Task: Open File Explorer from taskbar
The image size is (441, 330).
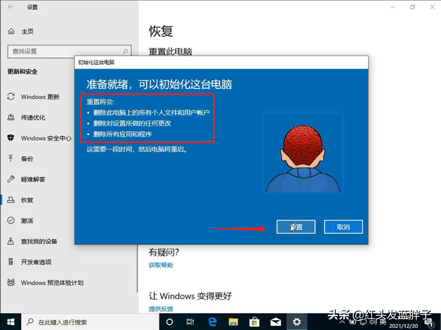Action: click(x=233, y=322)
